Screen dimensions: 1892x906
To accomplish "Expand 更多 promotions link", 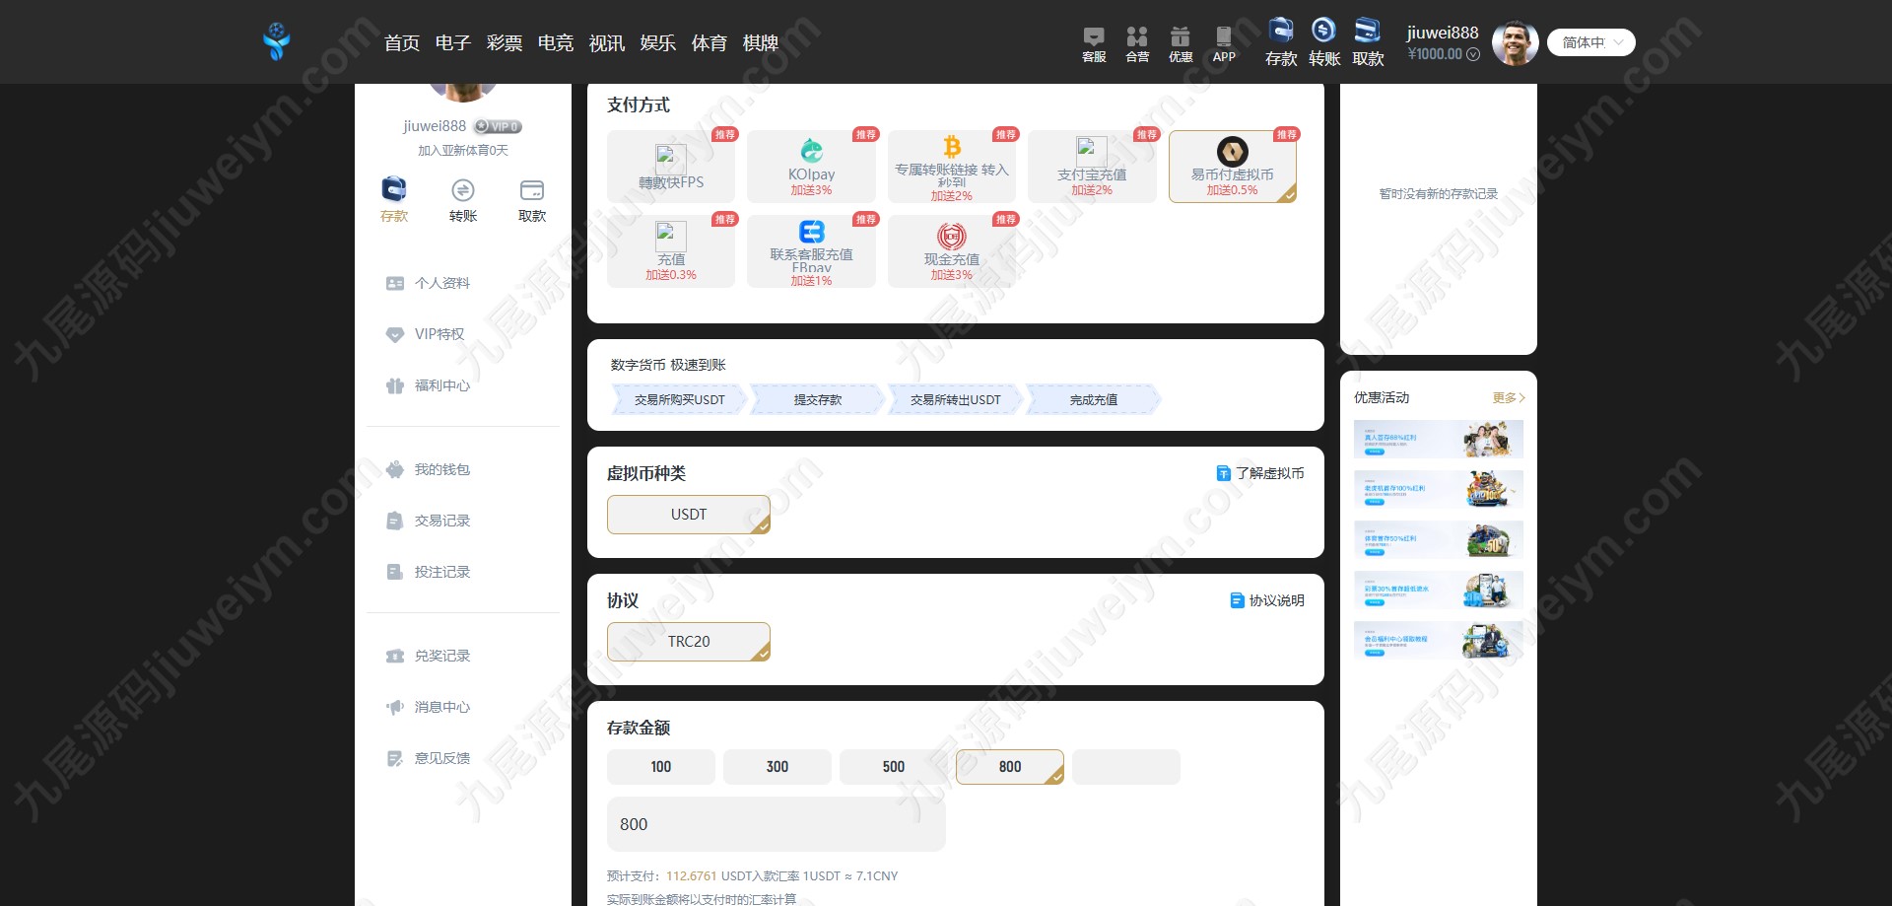I will [1509, 398].
